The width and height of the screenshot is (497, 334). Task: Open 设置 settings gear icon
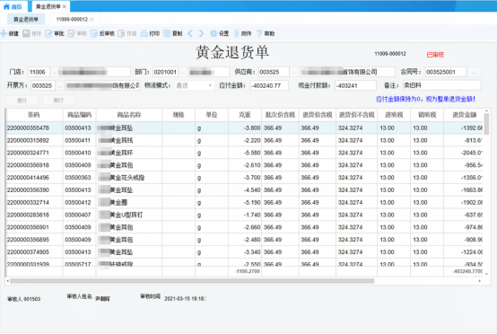[214, 33]
